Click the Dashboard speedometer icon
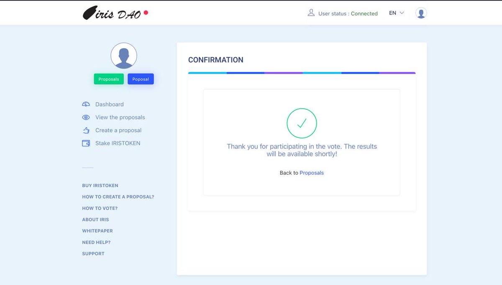 (x=86, y=104)
